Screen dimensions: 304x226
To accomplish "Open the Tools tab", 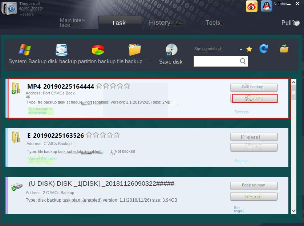I will tap(213, 23).
